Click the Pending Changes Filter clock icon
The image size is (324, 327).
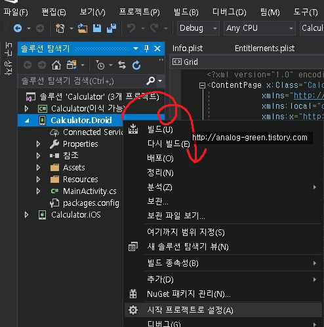click(x=100, y=65)
